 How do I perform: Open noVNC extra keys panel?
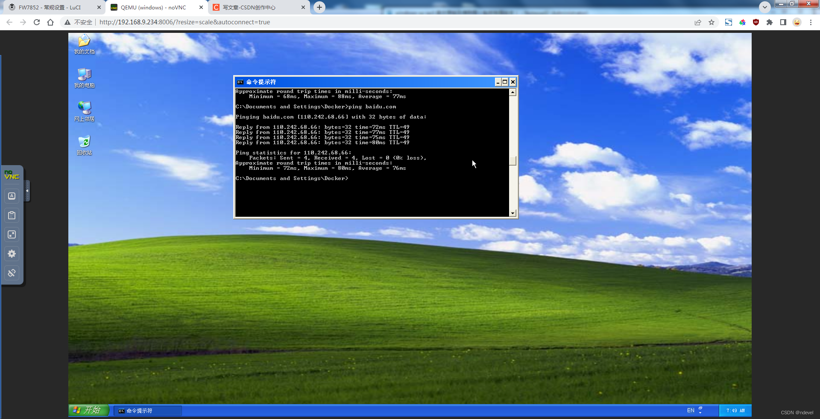12,196
